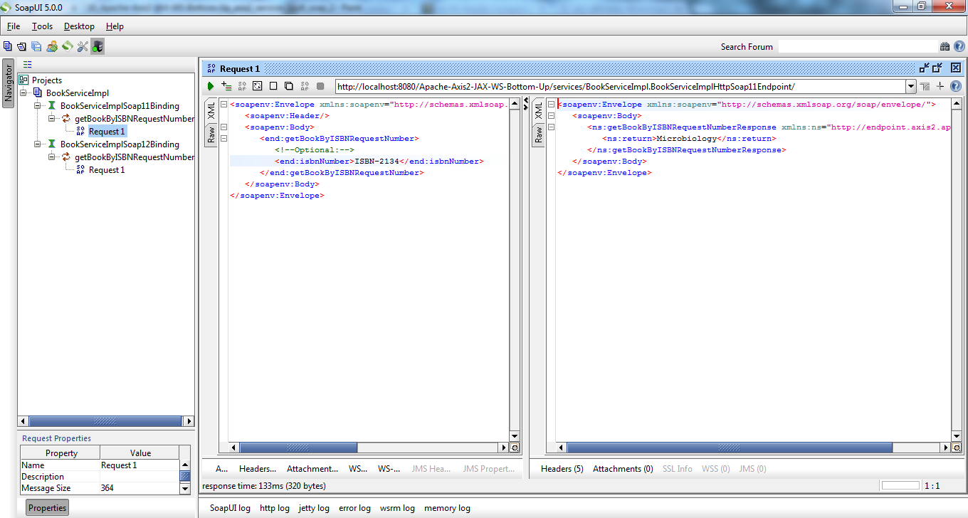Open SoapUI Preferences with the tools icon
Screen dimensions: 968x518
tap(83, 46)
